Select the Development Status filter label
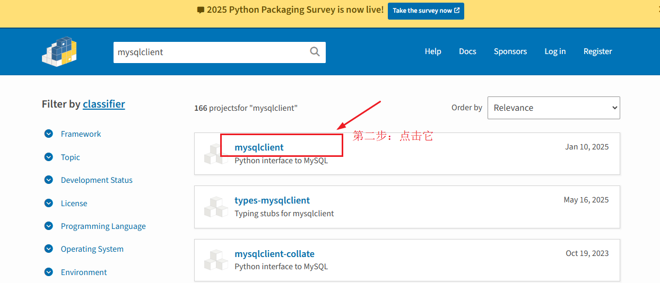The width and height of the screenshot is (660, 283). coord(97,180)
